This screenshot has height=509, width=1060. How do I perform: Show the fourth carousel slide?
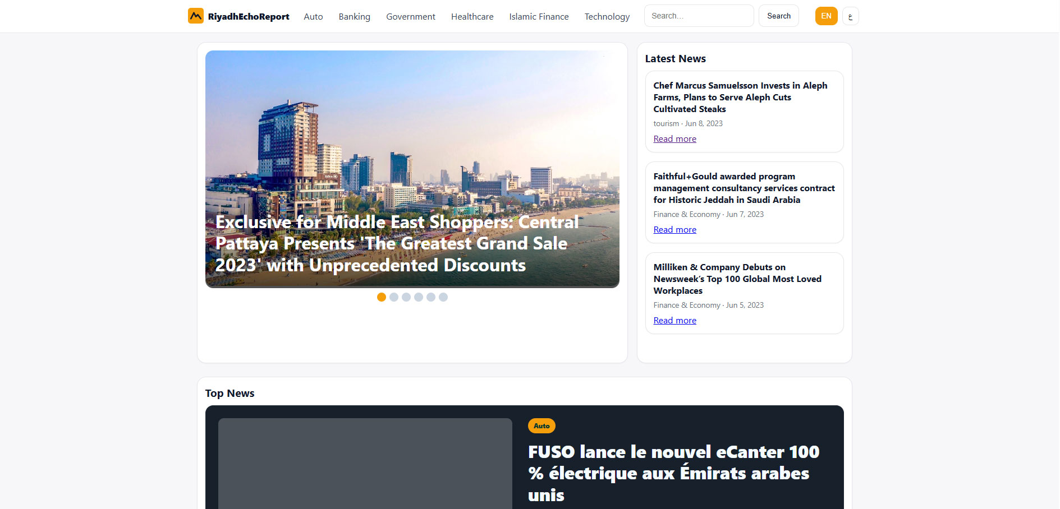[419, 297]
